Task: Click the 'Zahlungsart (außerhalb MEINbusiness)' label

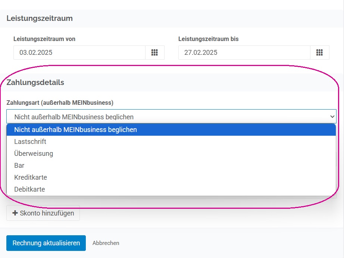Action: point(60,103)
